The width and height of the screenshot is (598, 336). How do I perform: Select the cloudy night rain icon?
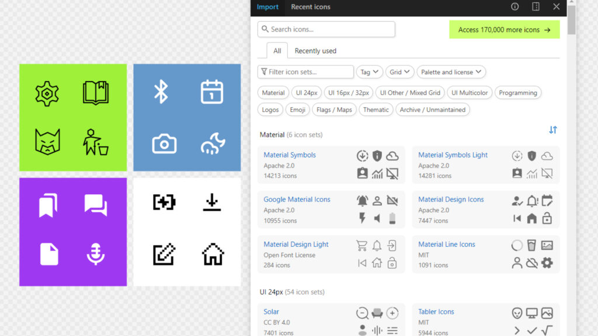pos(213,143)
